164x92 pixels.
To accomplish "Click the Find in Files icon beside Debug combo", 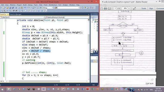I will [56, 8].
